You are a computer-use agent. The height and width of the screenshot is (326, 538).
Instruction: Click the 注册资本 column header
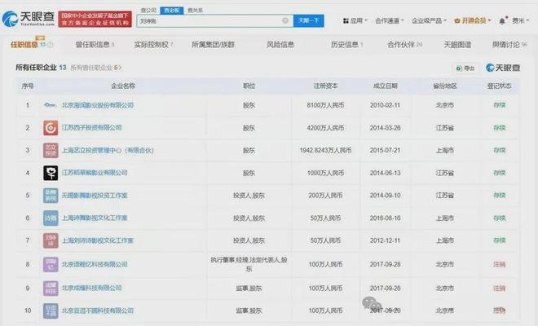pos(325,86)
